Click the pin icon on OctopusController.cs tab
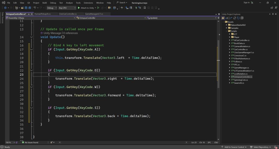279x149 pixels. 29,14
